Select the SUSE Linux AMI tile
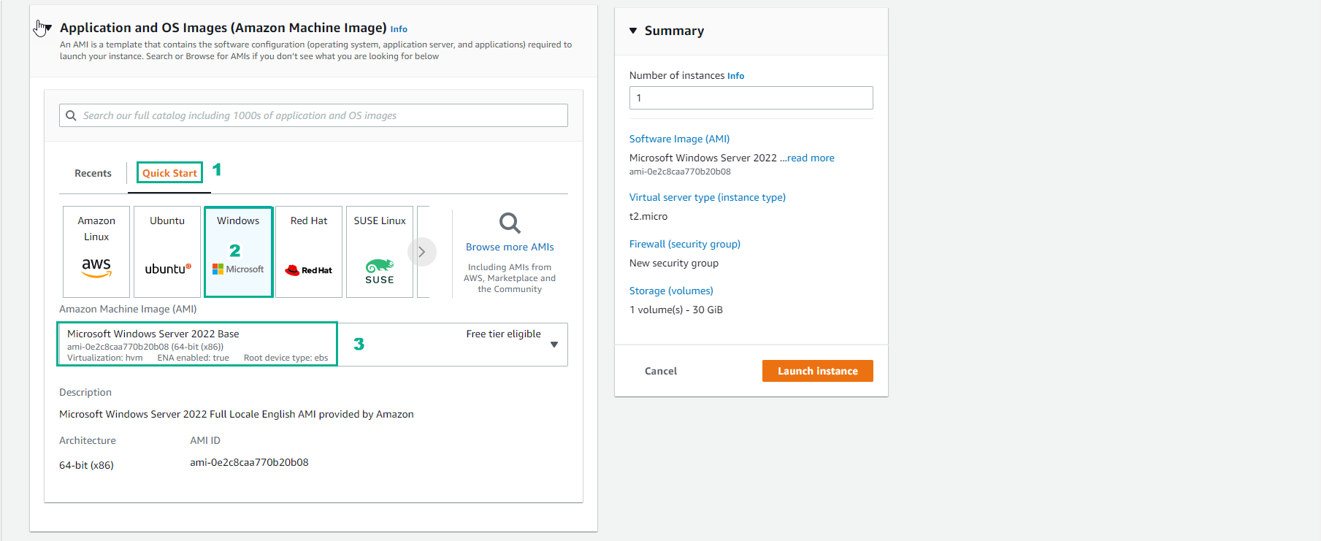 (x=379, y=251)
